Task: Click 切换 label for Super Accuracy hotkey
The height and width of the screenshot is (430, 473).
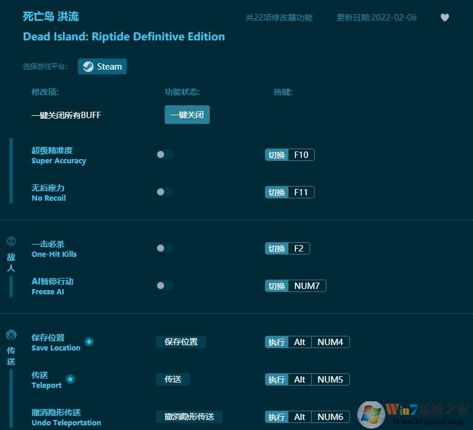Action: pyautogui.click(x=277, y=155)
